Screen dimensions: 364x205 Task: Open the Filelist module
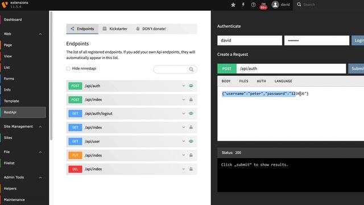click(x=23, y=163)
